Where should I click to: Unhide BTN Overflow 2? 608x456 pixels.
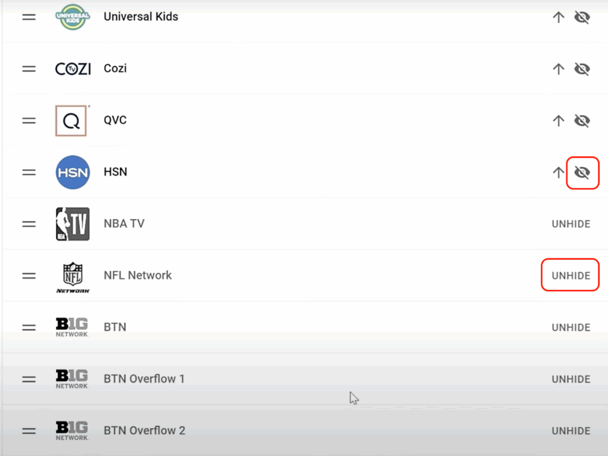coord(571,431)
